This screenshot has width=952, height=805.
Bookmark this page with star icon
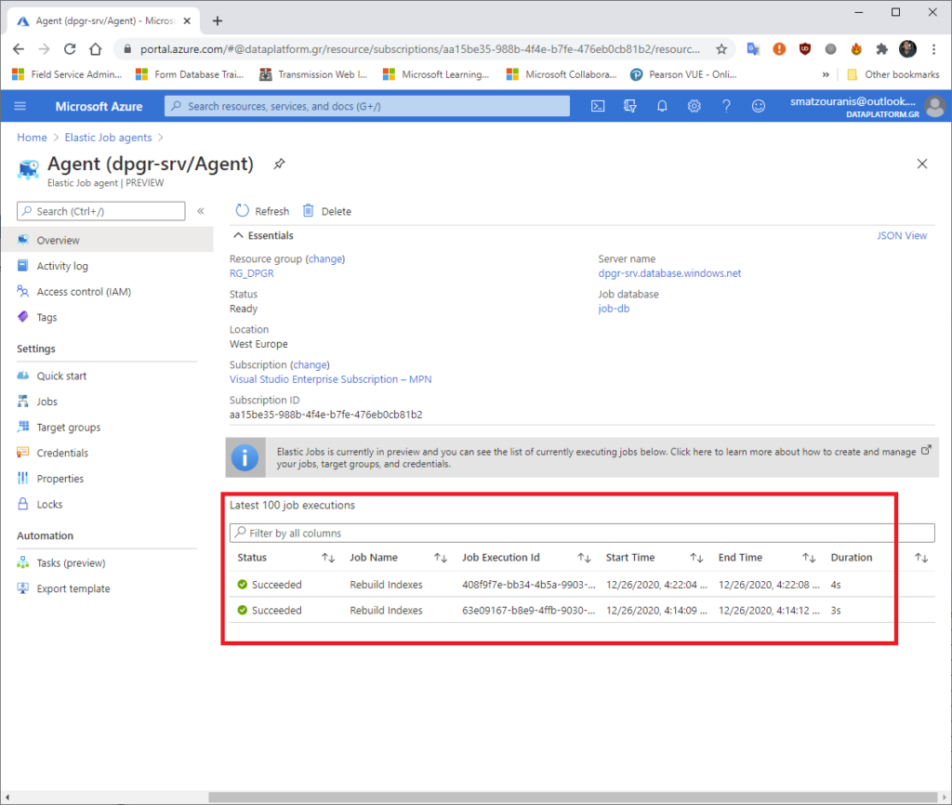pos(721,48)
